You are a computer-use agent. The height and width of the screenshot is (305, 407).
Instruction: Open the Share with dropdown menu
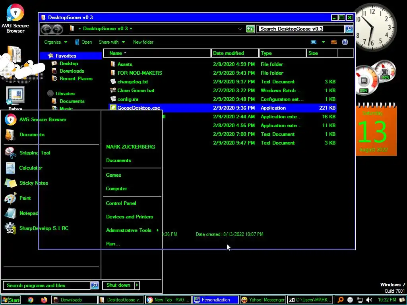(112, 42)
